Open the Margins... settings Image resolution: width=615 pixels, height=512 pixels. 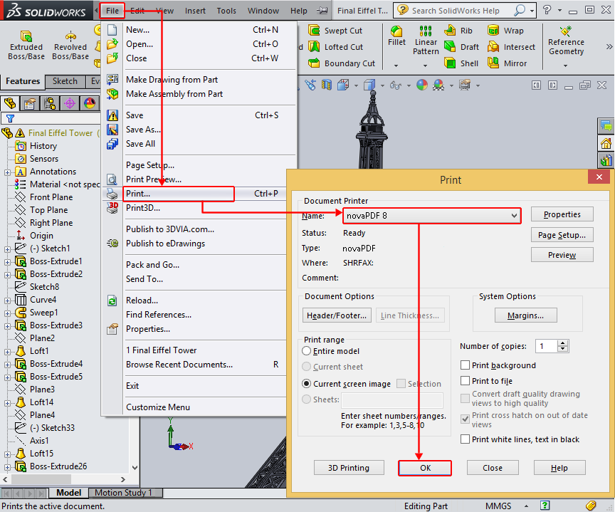(525, 315)
